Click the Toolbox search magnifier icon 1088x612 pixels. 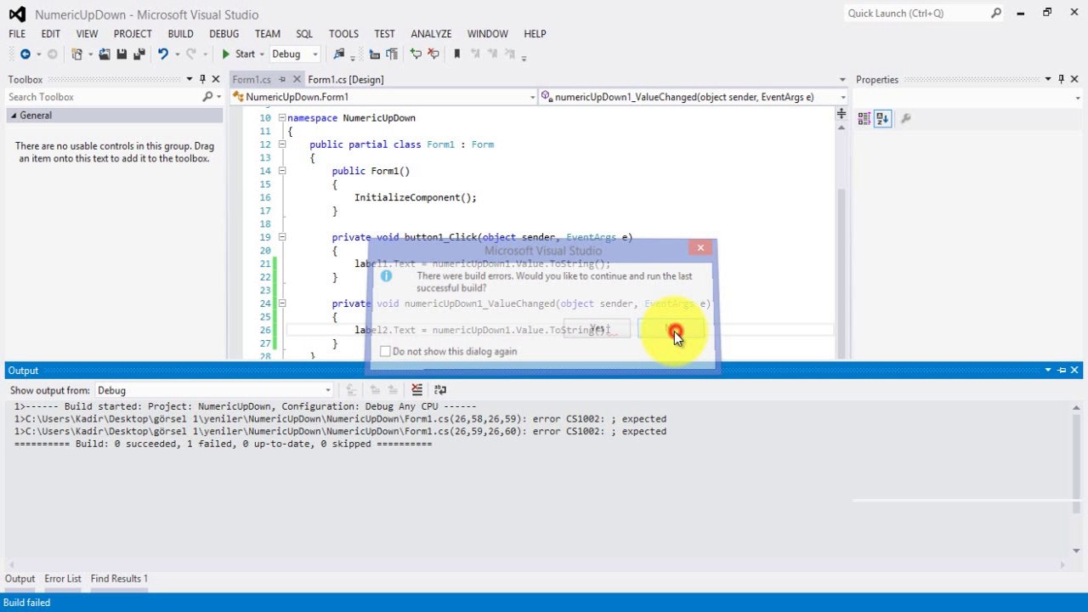pos(207,97)
